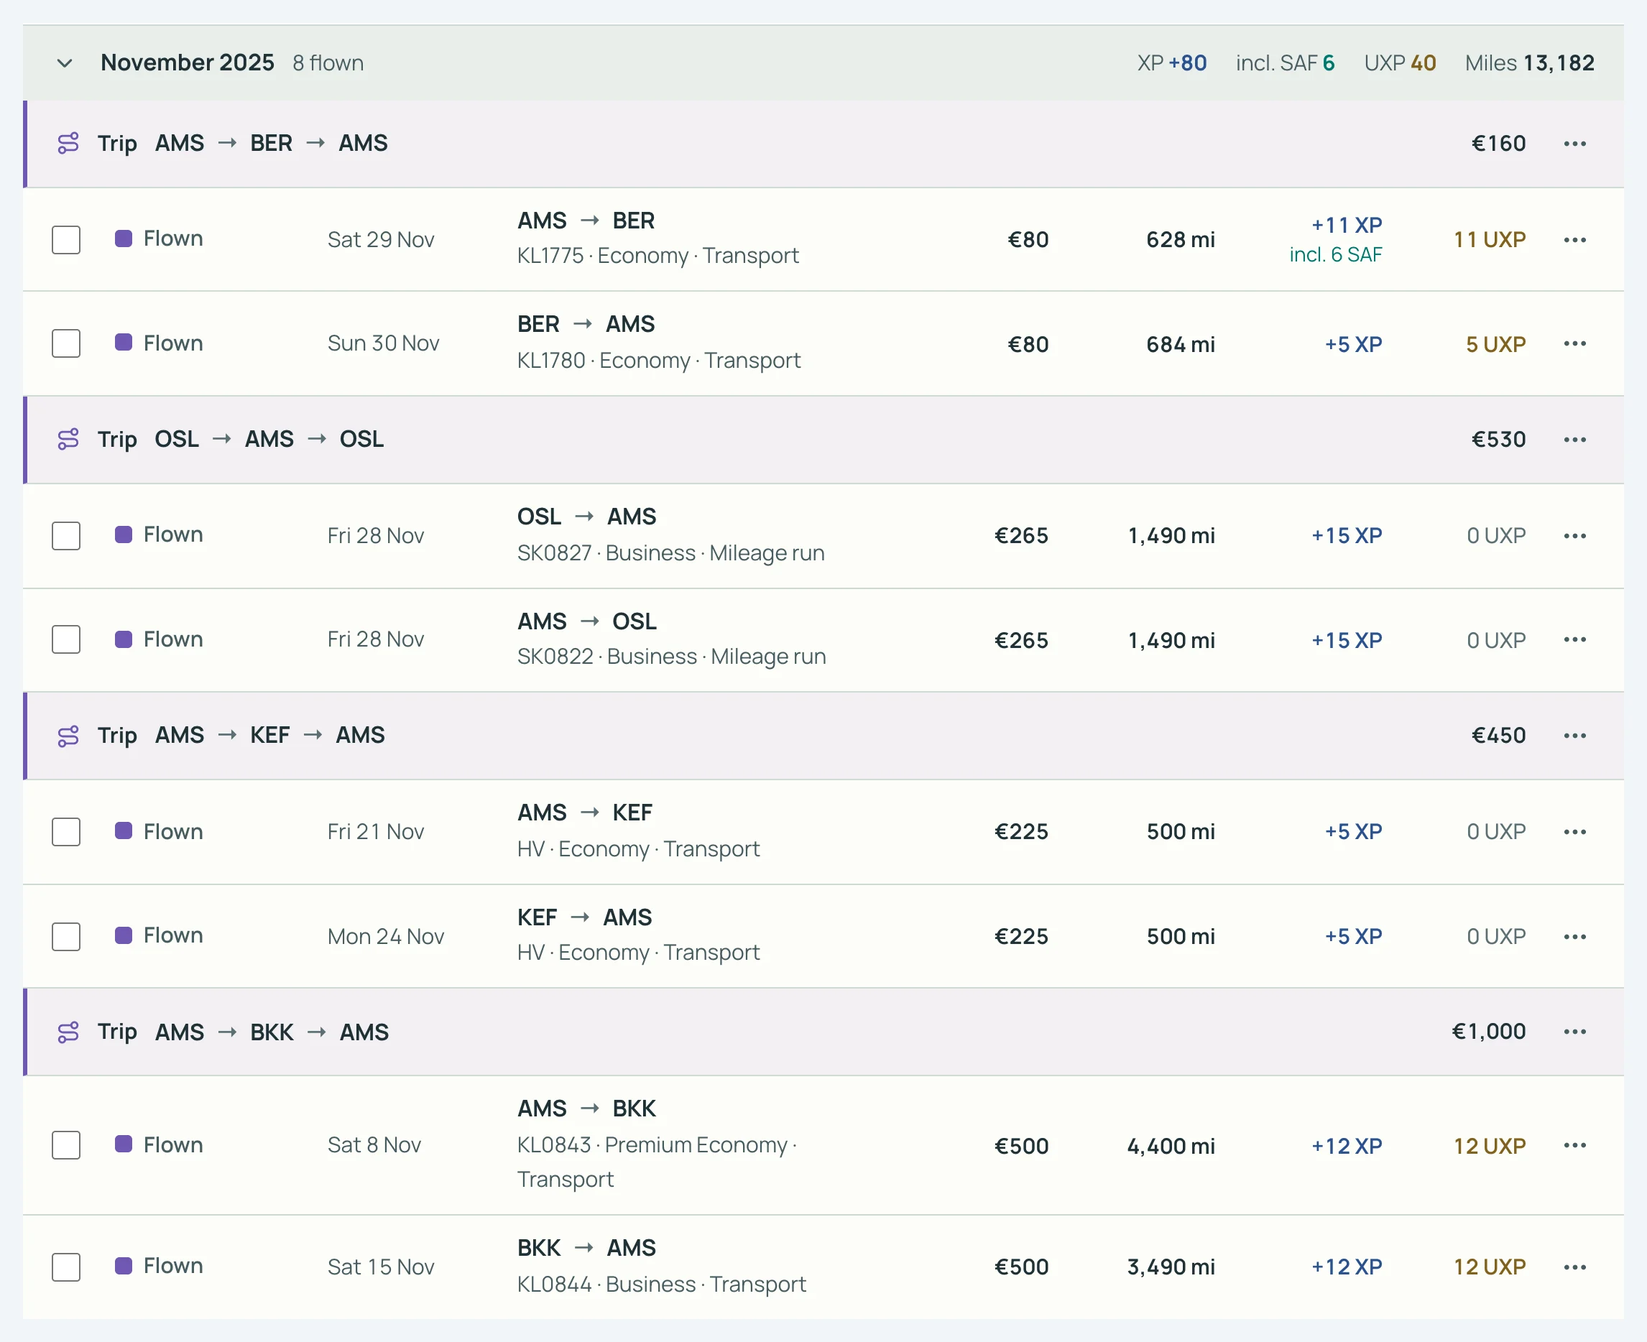This screenshot has width=1647, height=1342.
Task: Open more options for AMS BER AMS trip
Action: (1574, 144)
